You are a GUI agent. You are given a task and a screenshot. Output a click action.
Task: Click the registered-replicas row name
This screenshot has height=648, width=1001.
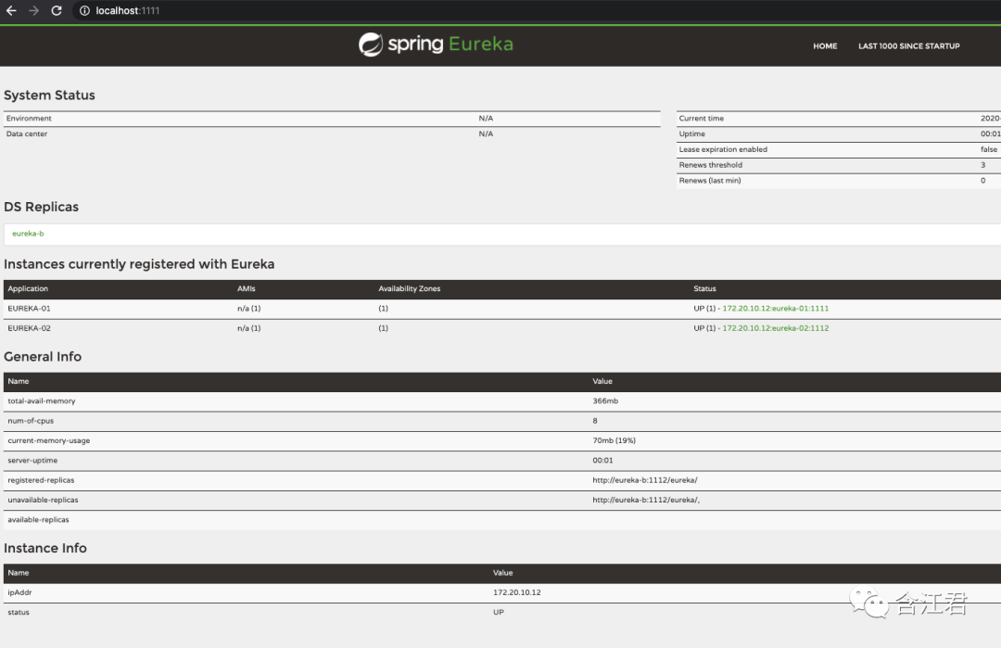[41, 480]
